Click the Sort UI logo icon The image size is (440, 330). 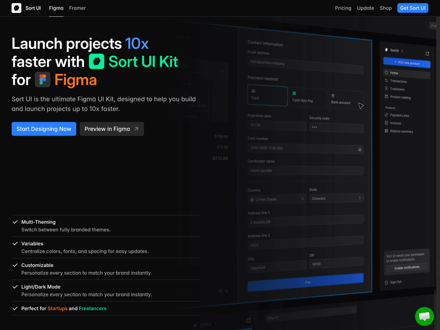click(x=16, y=8)
